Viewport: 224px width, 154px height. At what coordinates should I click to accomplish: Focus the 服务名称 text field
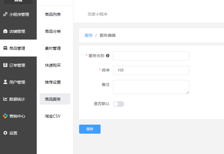point(151,56)
